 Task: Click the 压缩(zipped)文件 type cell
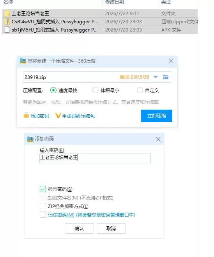click(x=179, y=22)
